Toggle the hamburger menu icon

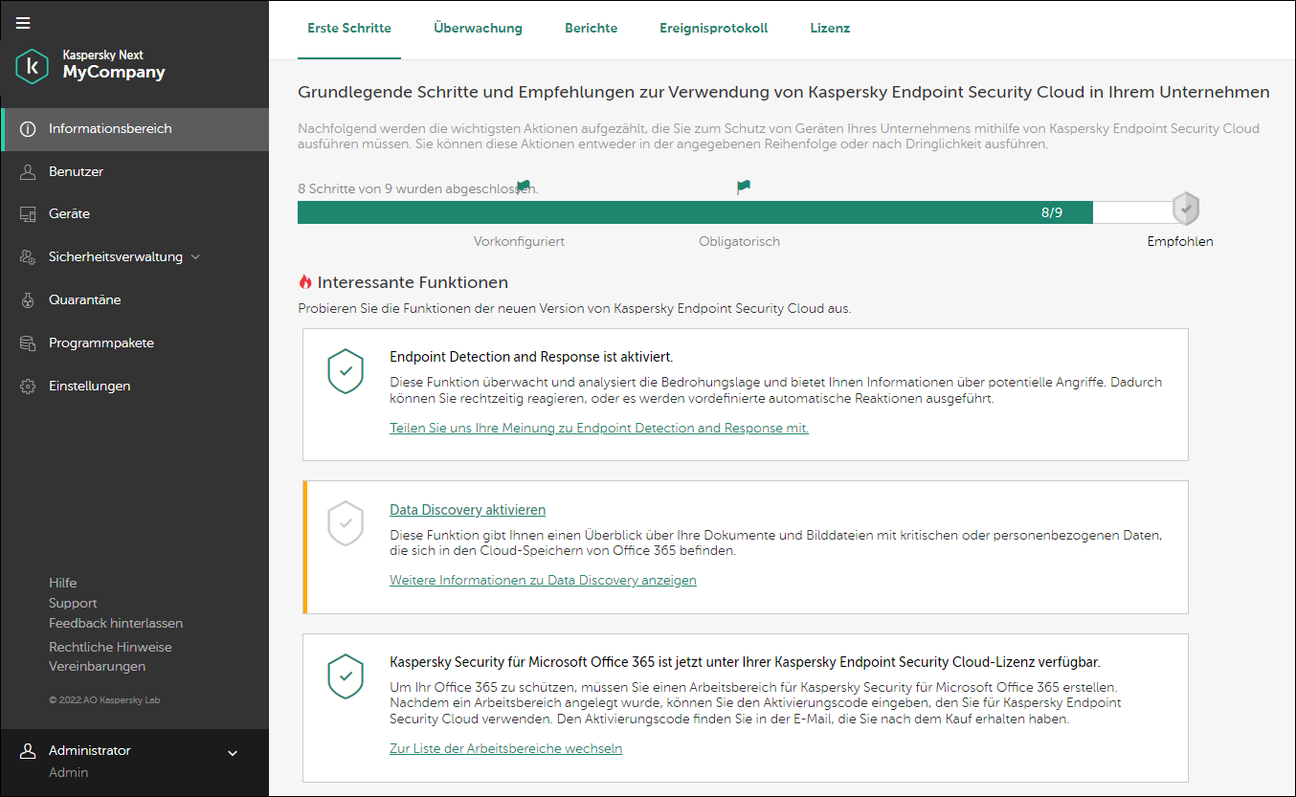point(23,23)
